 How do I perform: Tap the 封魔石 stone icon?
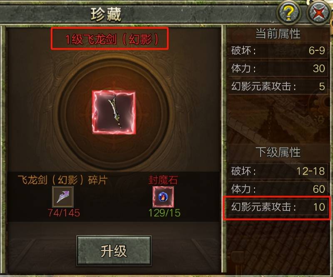point(163,197)
